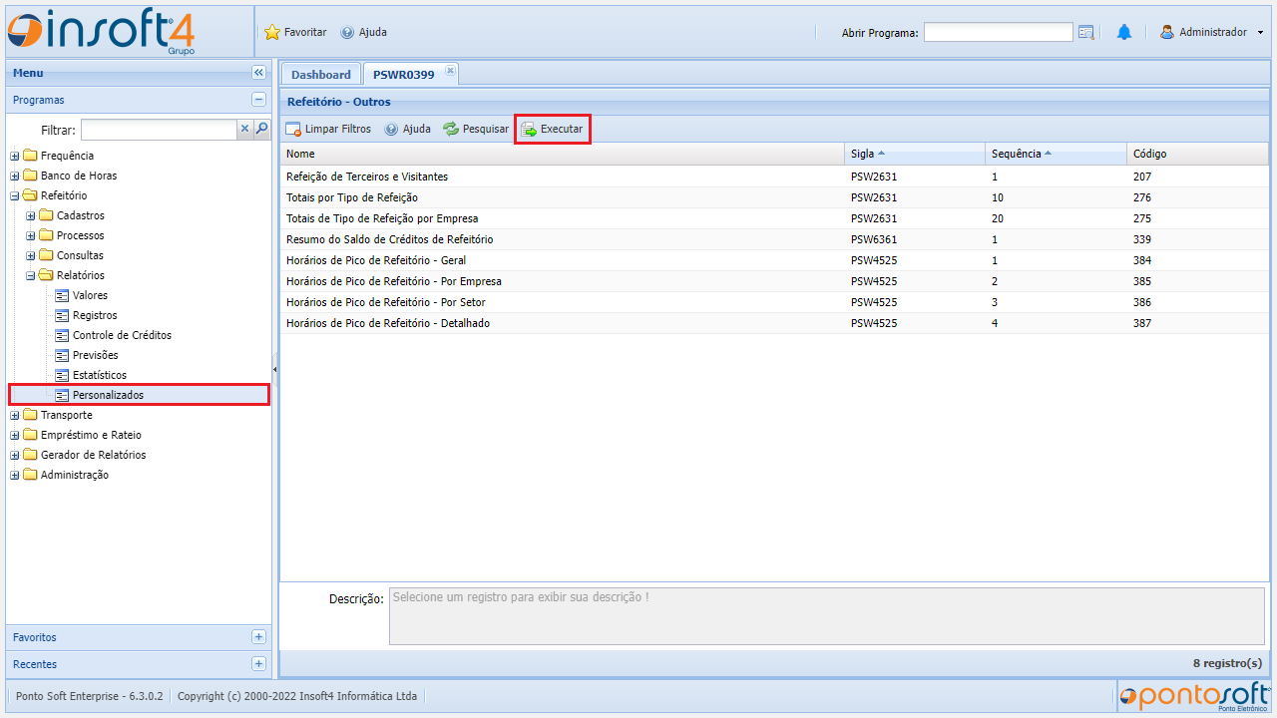Screen dimensions: 1277x718
Task: Click the program search icon beside Abrir Programa
Action: pyautogui.click(x=1086, y=32)
